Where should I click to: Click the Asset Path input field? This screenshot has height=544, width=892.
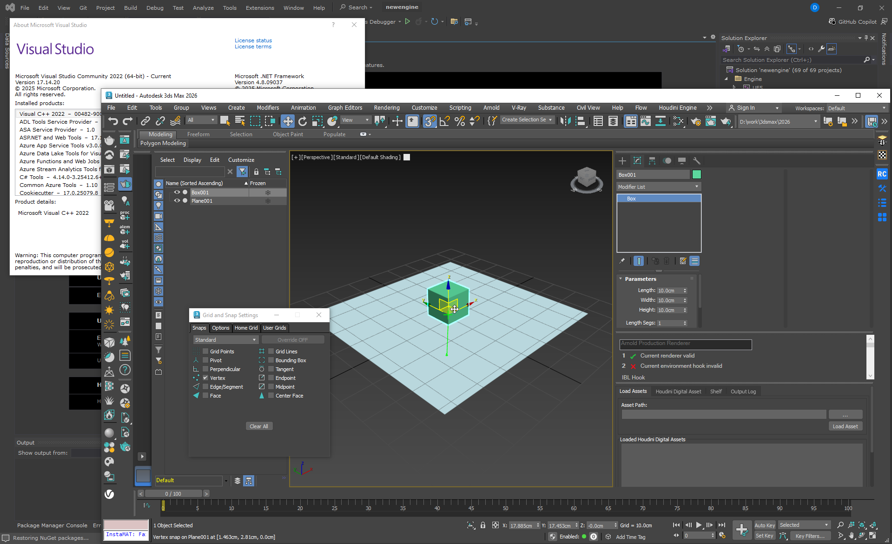(x=723, y=414)
